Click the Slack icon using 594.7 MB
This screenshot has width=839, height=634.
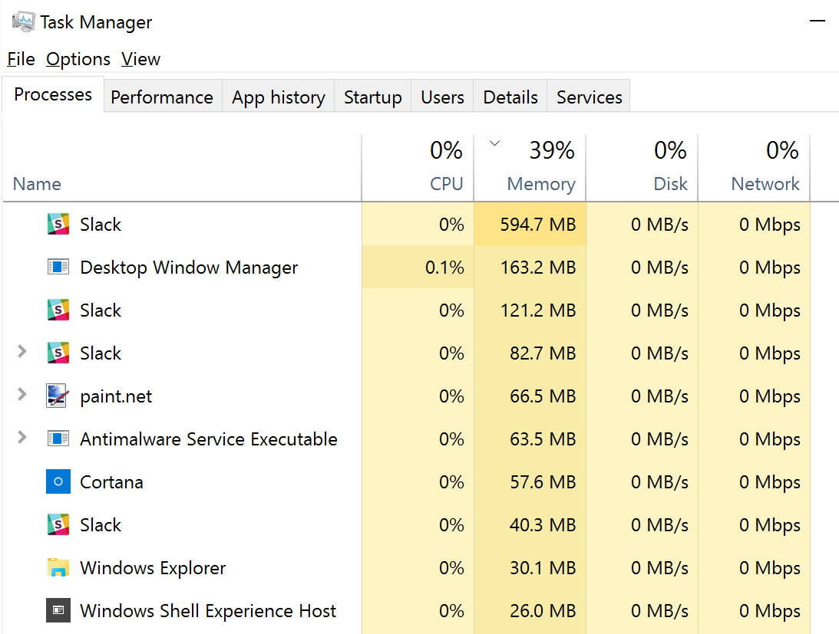coord(58,225)
